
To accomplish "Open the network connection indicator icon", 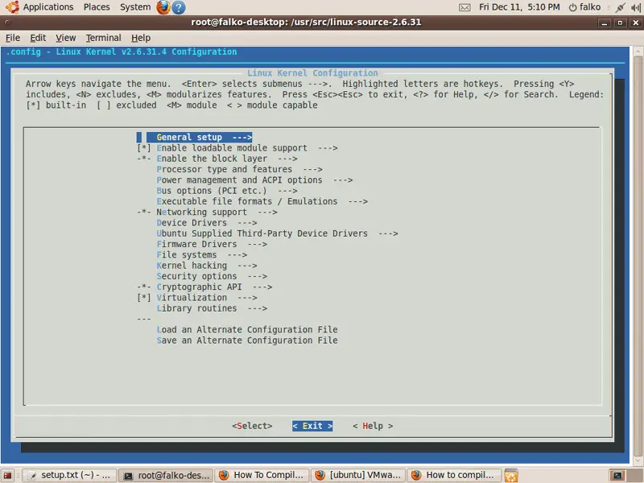I will (619, 7).
